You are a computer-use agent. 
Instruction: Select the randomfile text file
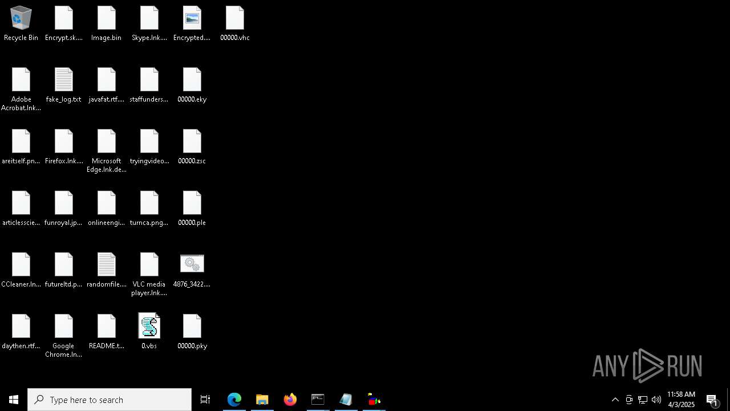coord(107,271)
